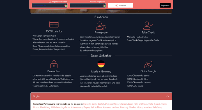Open the Moers singles link
The width and height of the screenshot is (202, 110).
tap(139, 107)
